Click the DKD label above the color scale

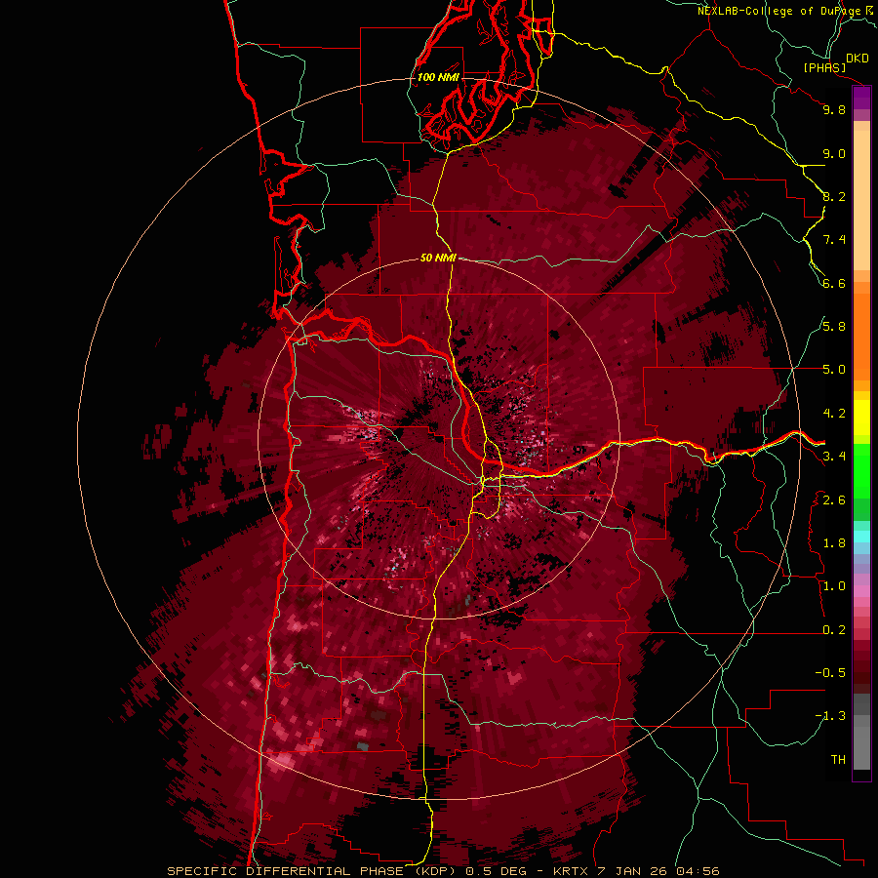point(858,59)
